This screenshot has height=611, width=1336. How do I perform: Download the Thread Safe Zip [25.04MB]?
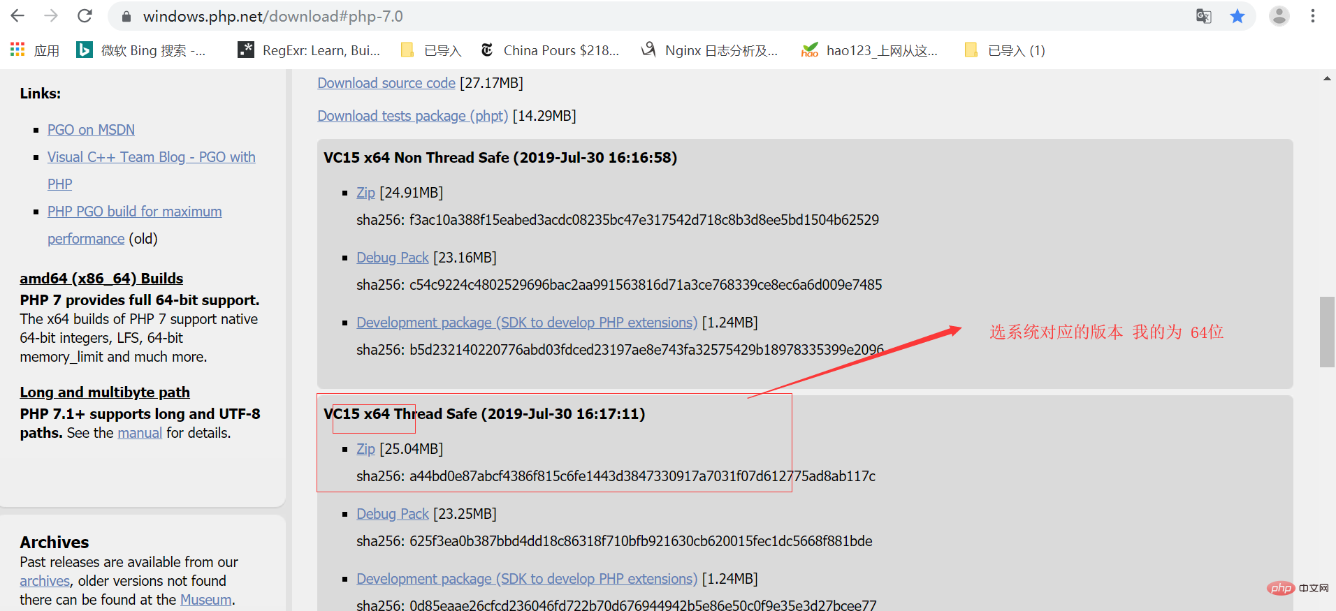pos(365,449)
